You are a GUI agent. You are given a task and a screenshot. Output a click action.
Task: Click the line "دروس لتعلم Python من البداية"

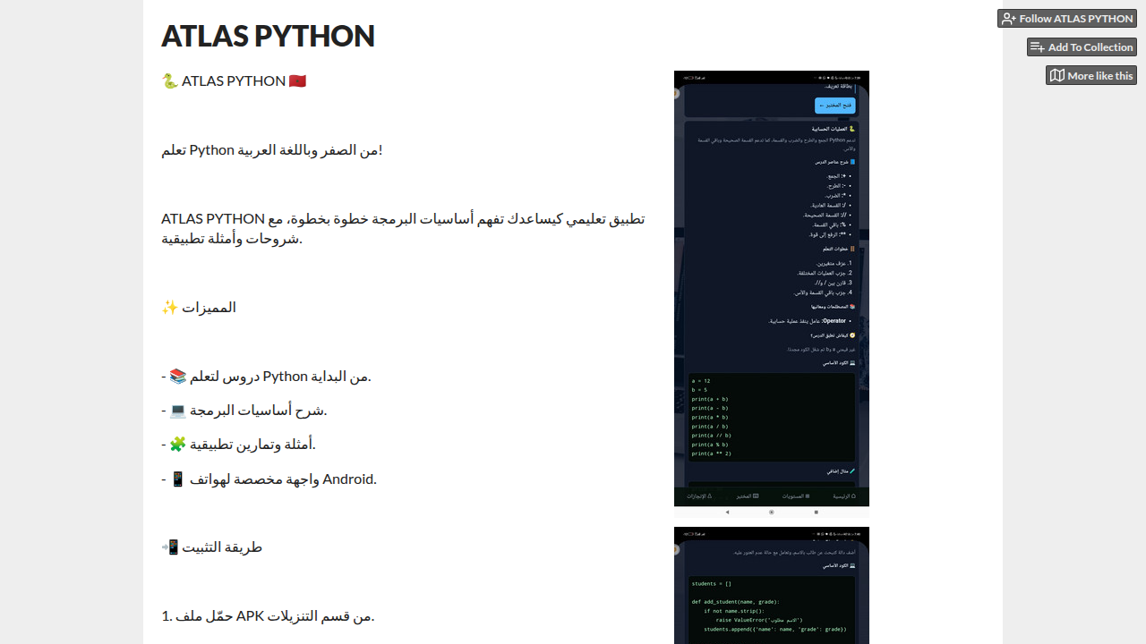tap(266, 377)
